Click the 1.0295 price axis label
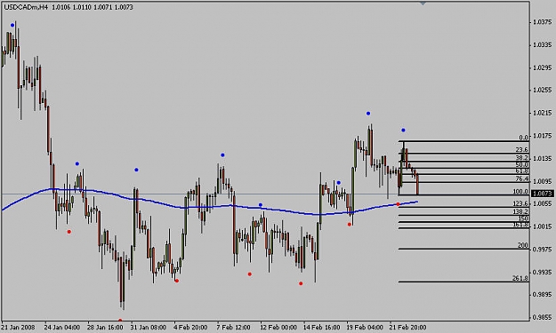 (x=543, y=67)
